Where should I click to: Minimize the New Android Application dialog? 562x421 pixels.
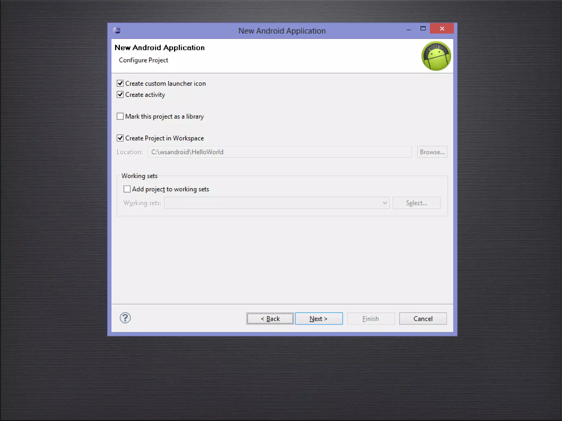pos(409,29)
